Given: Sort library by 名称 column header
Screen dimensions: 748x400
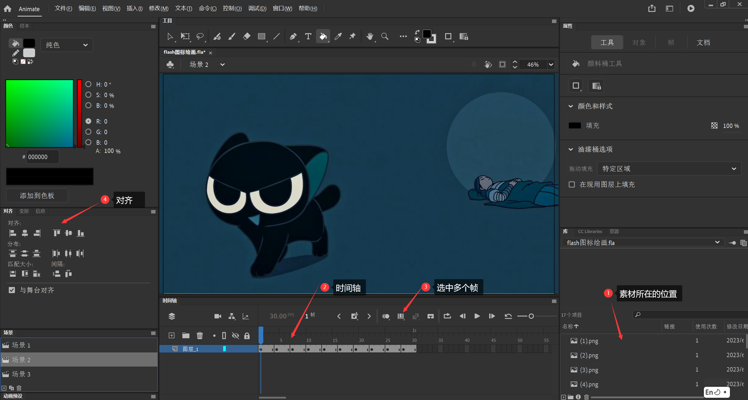Looking at the screenshot, I should tap(570, 326).
